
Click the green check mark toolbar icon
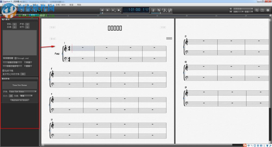click(40, 10)
